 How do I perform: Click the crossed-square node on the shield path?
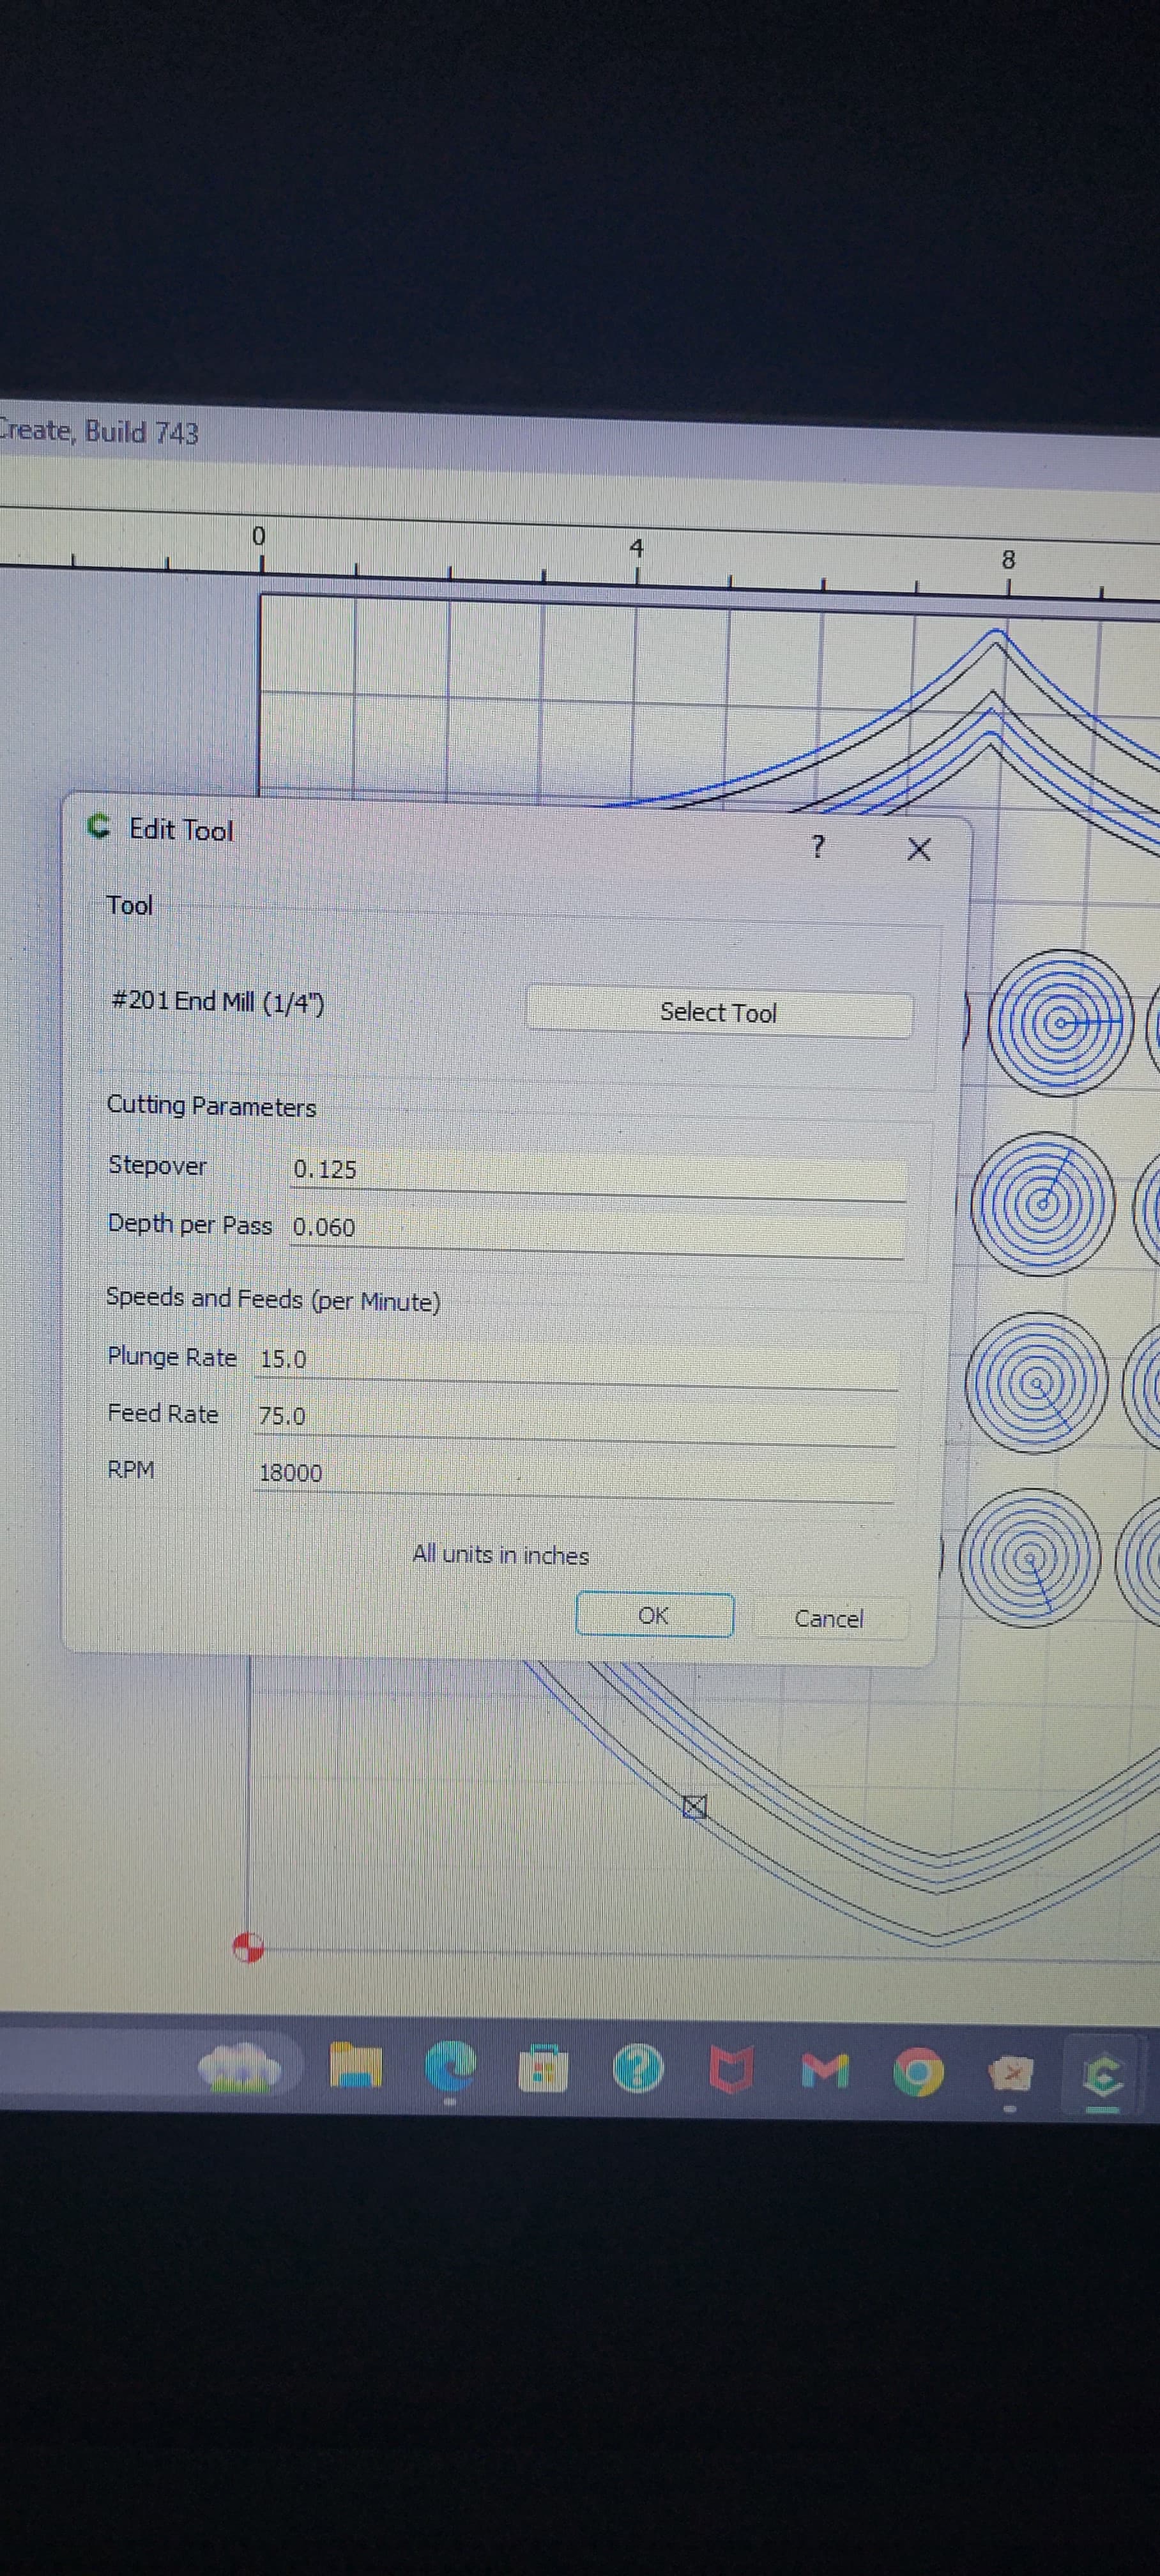[695, 1806]
